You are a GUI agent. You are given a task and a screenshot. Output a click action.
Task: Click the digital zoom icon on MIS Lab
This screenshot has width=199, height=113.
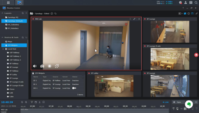57,66
